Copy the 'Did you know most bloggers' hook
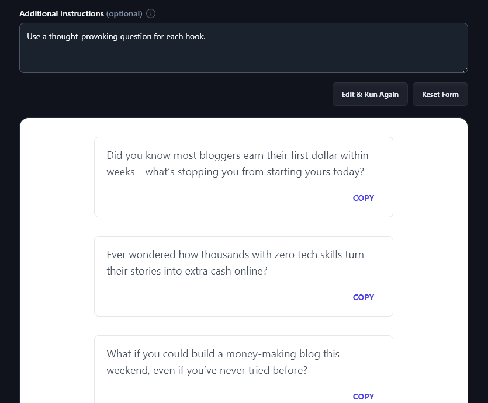Image resolution: width=488 pixels, height=403 pixels. coord(363,198)
